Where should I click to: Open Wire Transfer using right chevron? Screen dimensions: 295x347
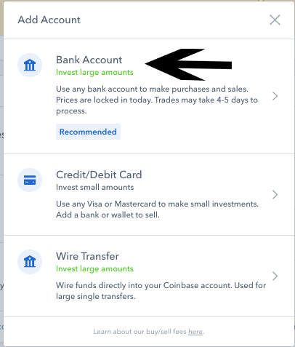pos(275,276)
